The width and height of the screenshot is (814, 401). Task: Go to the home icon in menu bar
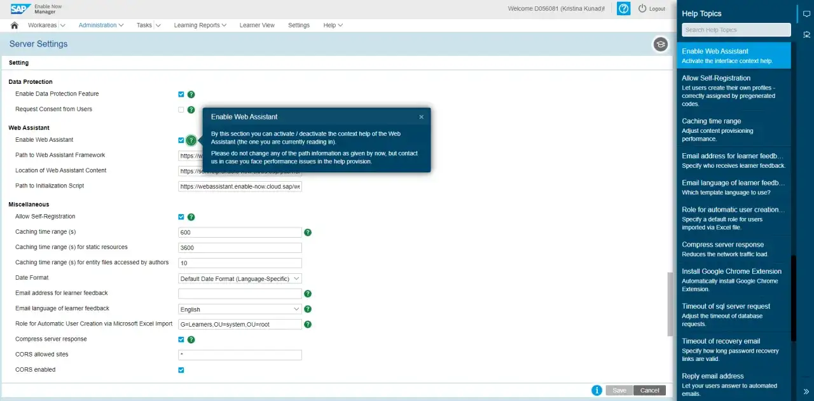tap(14, 25)
